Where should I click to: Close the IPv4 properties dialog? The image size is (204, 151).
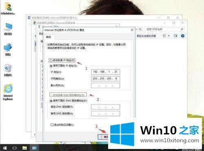point(132,30)
